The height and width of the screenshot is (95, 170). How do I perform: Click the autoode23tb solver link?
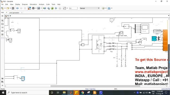166,89
